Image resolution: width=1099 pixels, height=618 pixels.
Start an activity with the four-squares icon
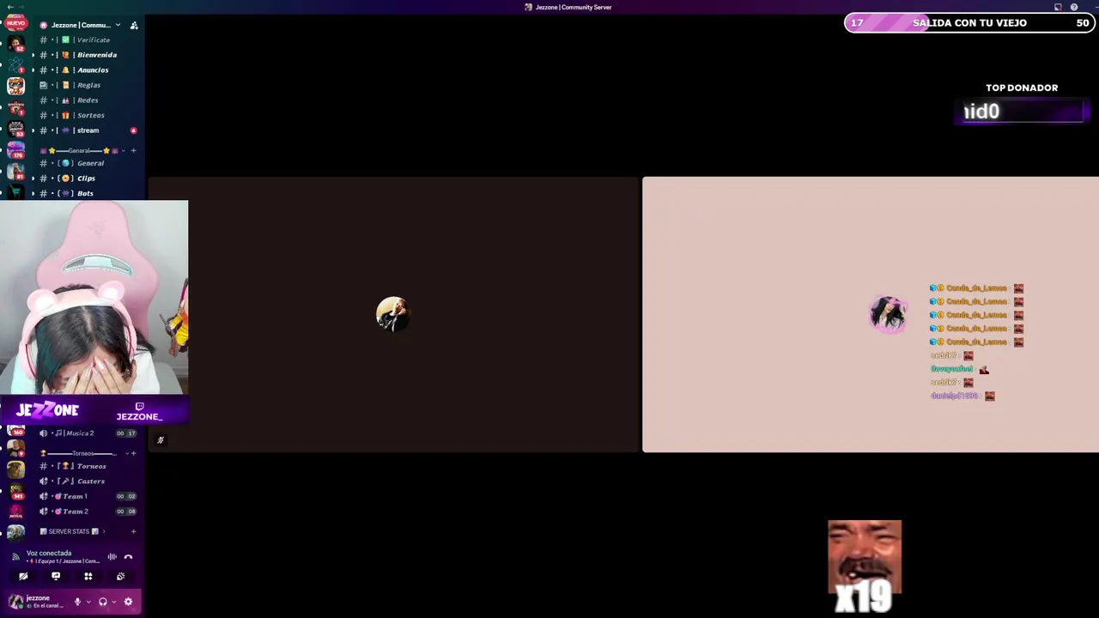point(88,576)
